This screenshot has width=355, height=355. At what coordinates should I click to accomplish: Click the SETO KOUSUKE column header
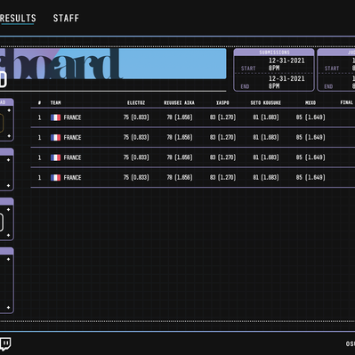(x=265, y=102)
